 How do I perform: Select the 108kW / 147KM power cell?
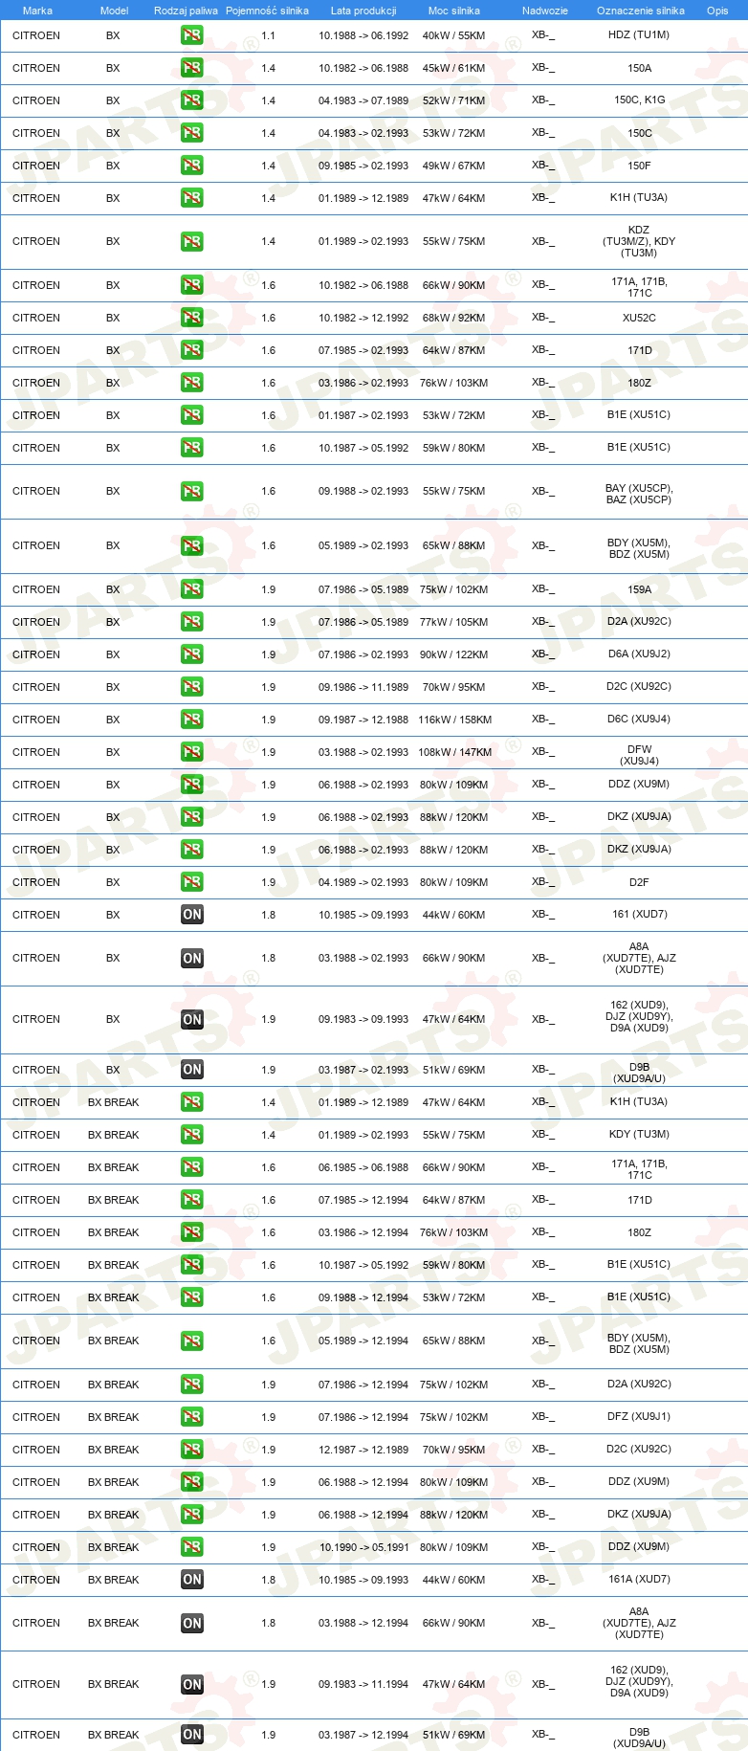point(454,752)
